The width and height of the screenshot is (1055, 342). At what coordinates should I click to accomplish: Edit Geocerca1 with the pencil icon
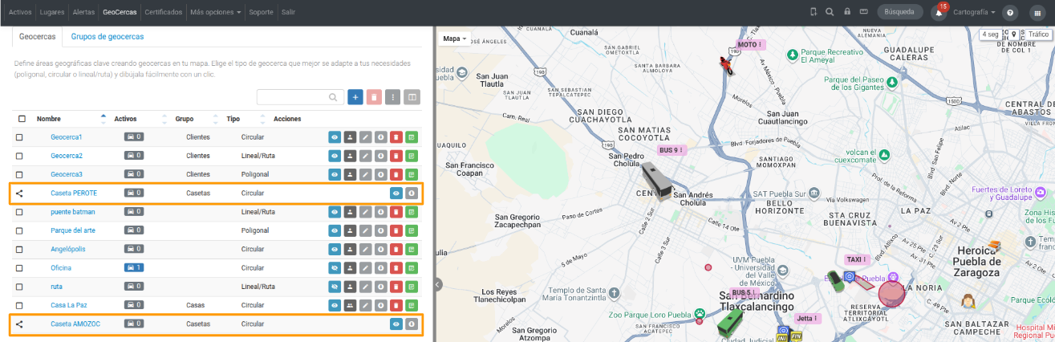[x=365, y=137]
